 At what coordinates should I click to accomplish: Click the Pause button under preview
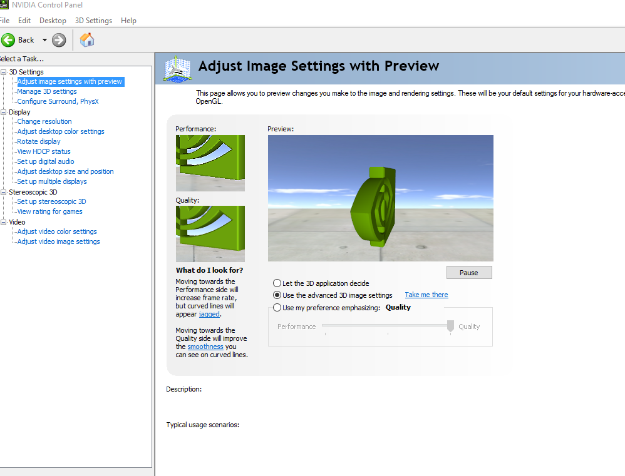click(x=469, y=273)
